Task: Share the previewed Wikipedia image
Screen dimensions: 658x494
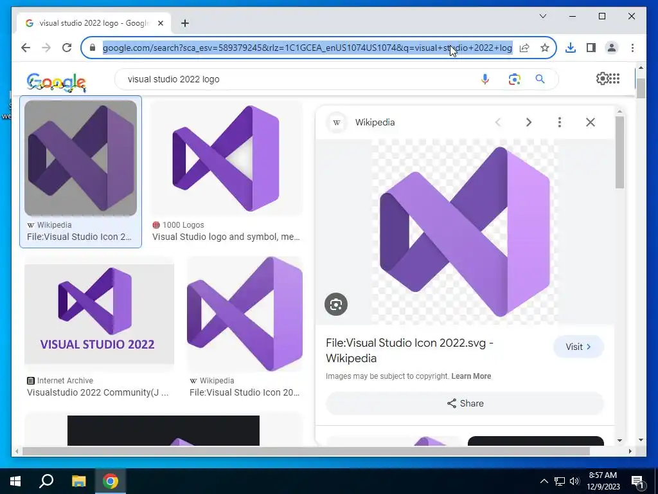Action: [x=465, y=403]
